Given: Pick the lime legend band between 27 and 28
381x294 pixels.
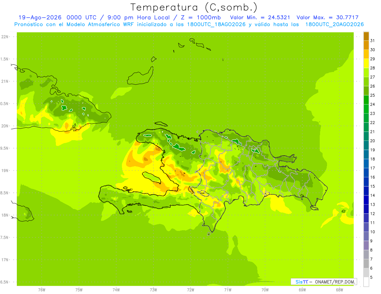Looking at the screenshot, I should (x=366, y=73).
